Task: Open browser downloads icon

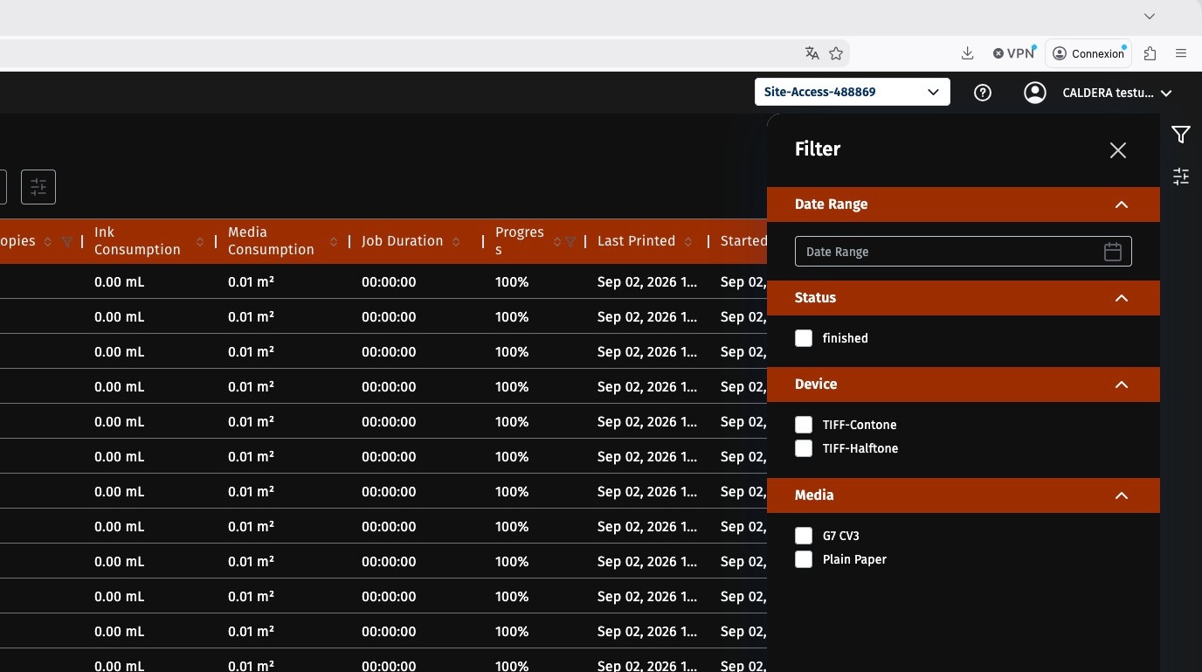Action: [967, 53]
